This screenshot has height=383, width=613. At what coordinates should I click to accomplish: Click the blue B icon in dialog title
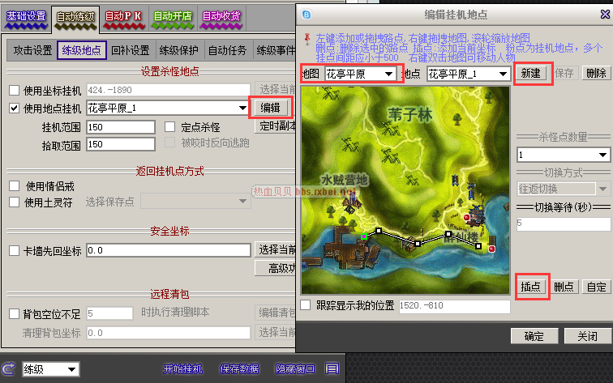click(x=306, y=15)
